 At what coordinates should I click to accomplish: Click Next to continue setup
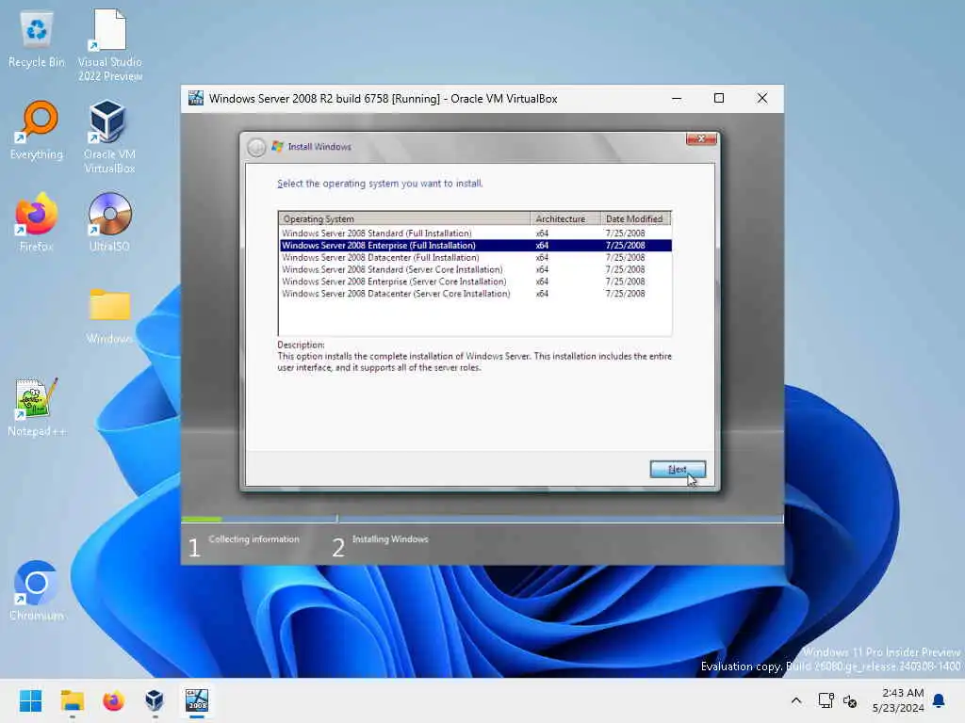(678, 469)
